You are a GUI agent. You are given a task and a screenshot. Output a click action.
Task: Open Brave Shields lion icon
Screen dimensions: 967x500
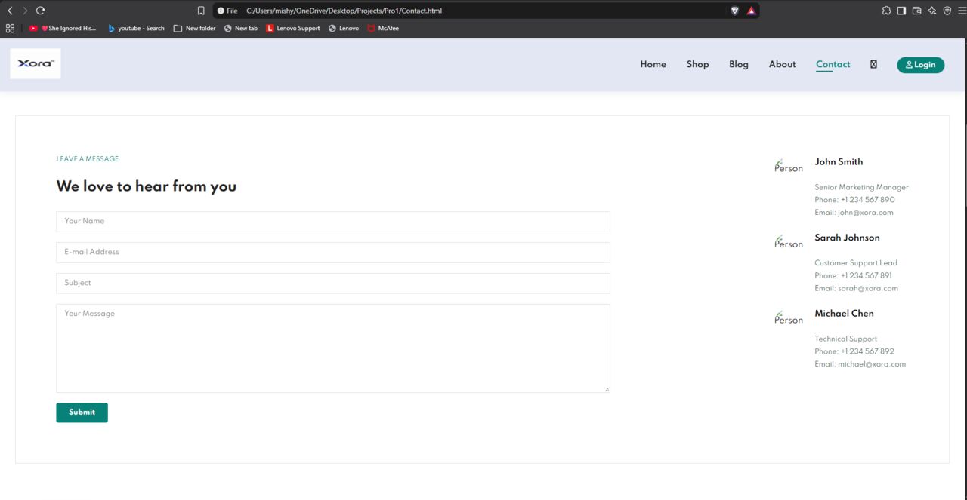tap(734, 11)
